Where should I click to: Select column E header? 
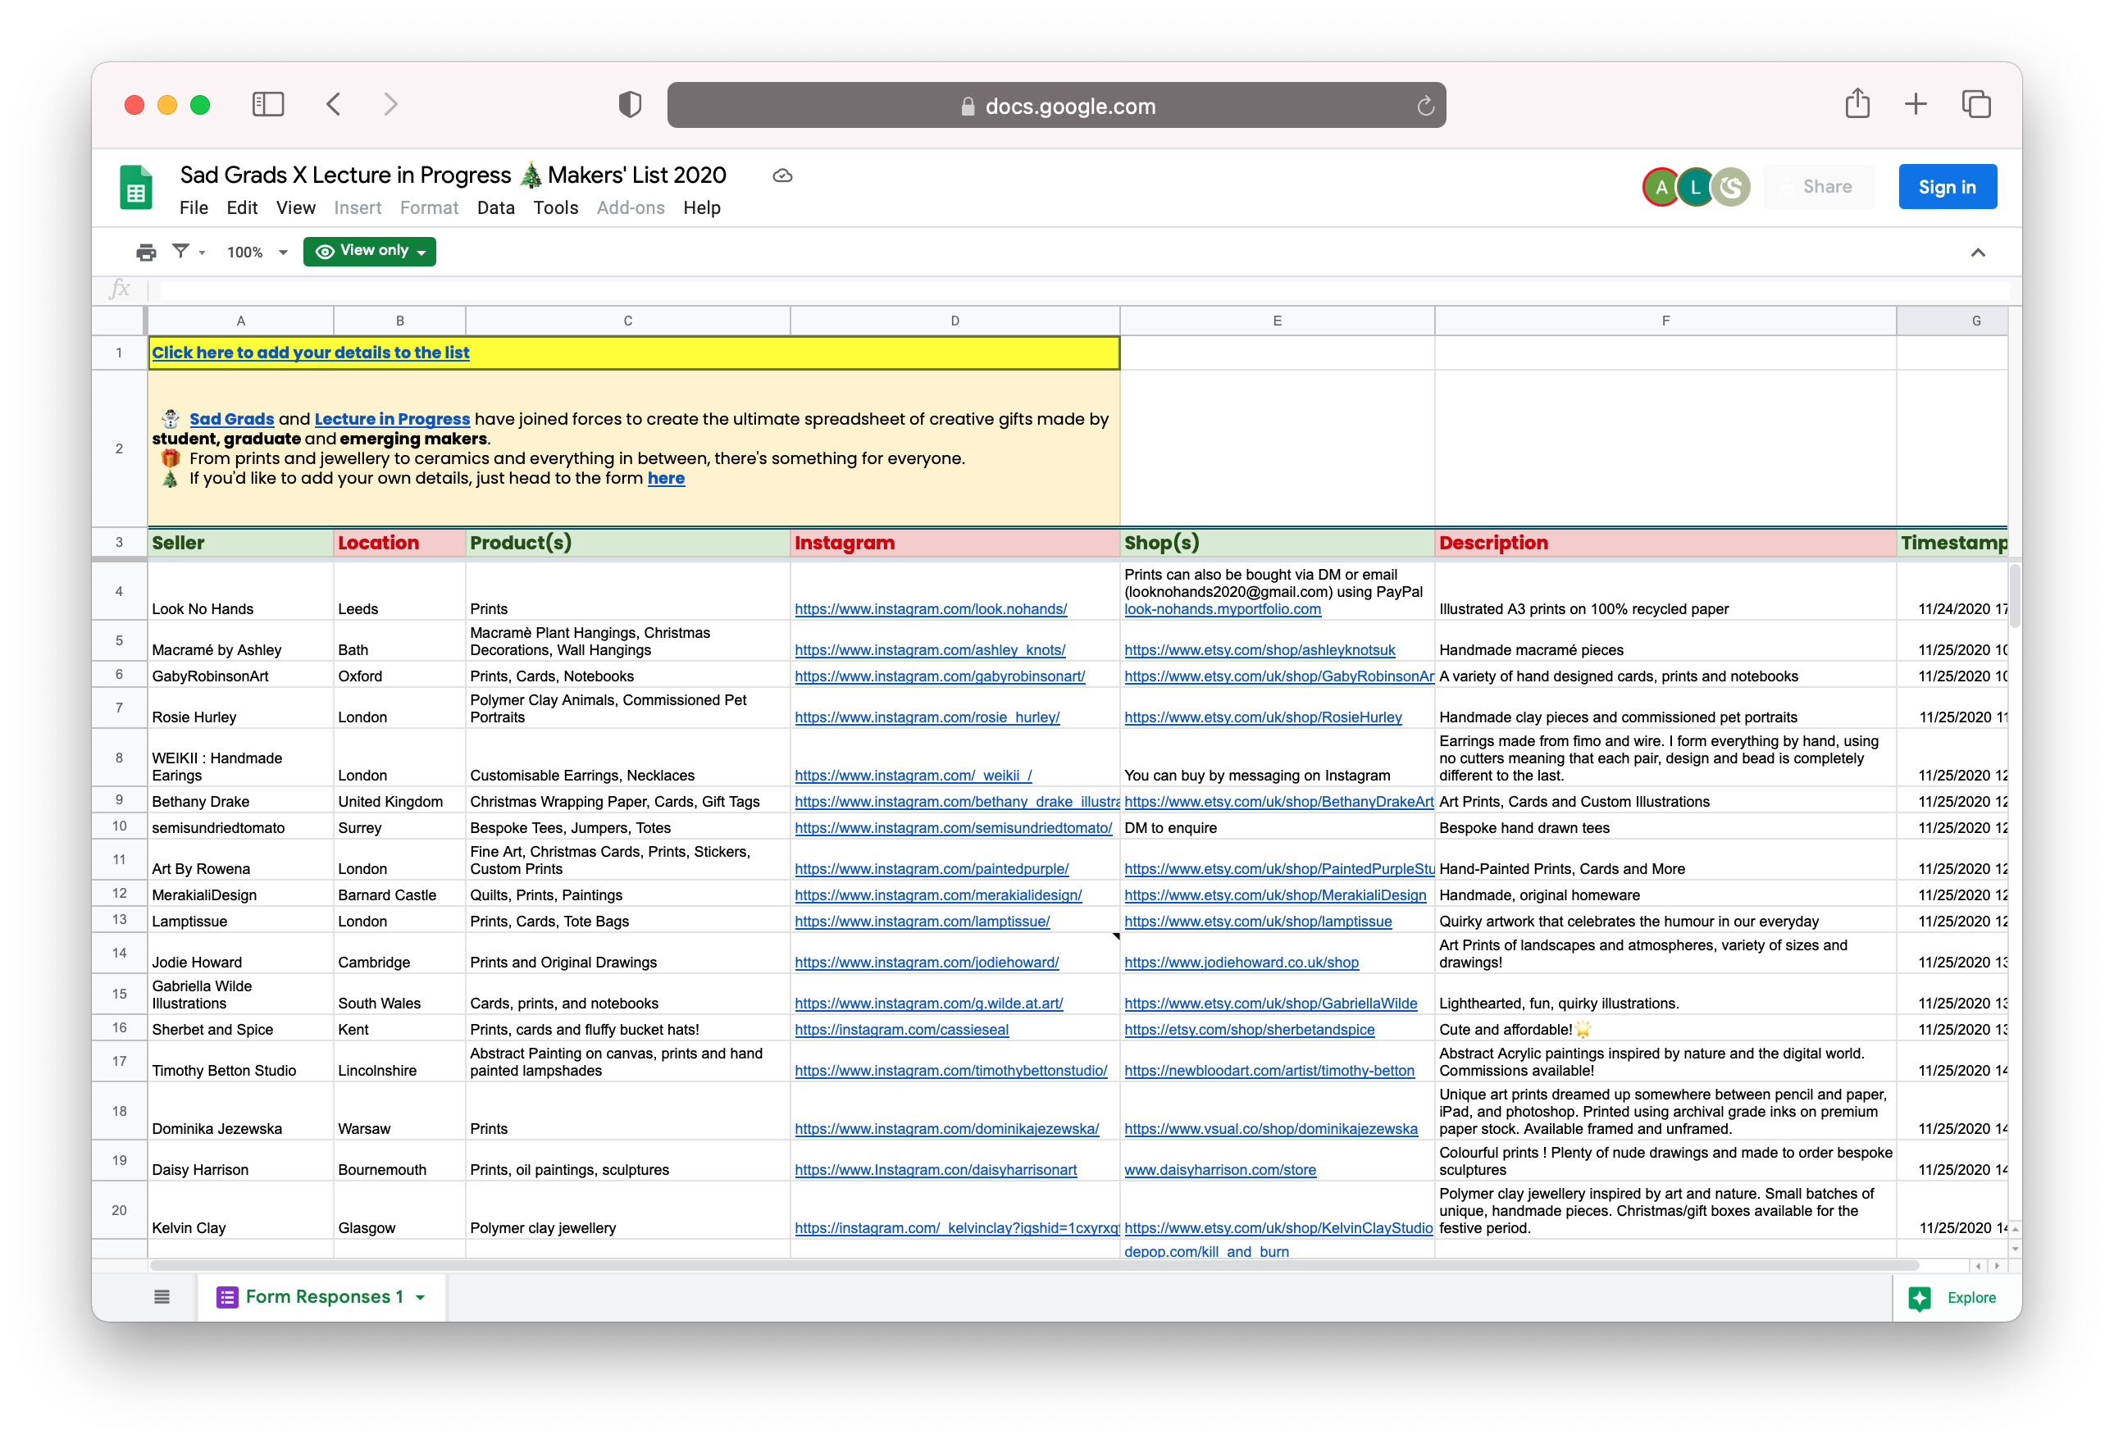pos(1276,321)
